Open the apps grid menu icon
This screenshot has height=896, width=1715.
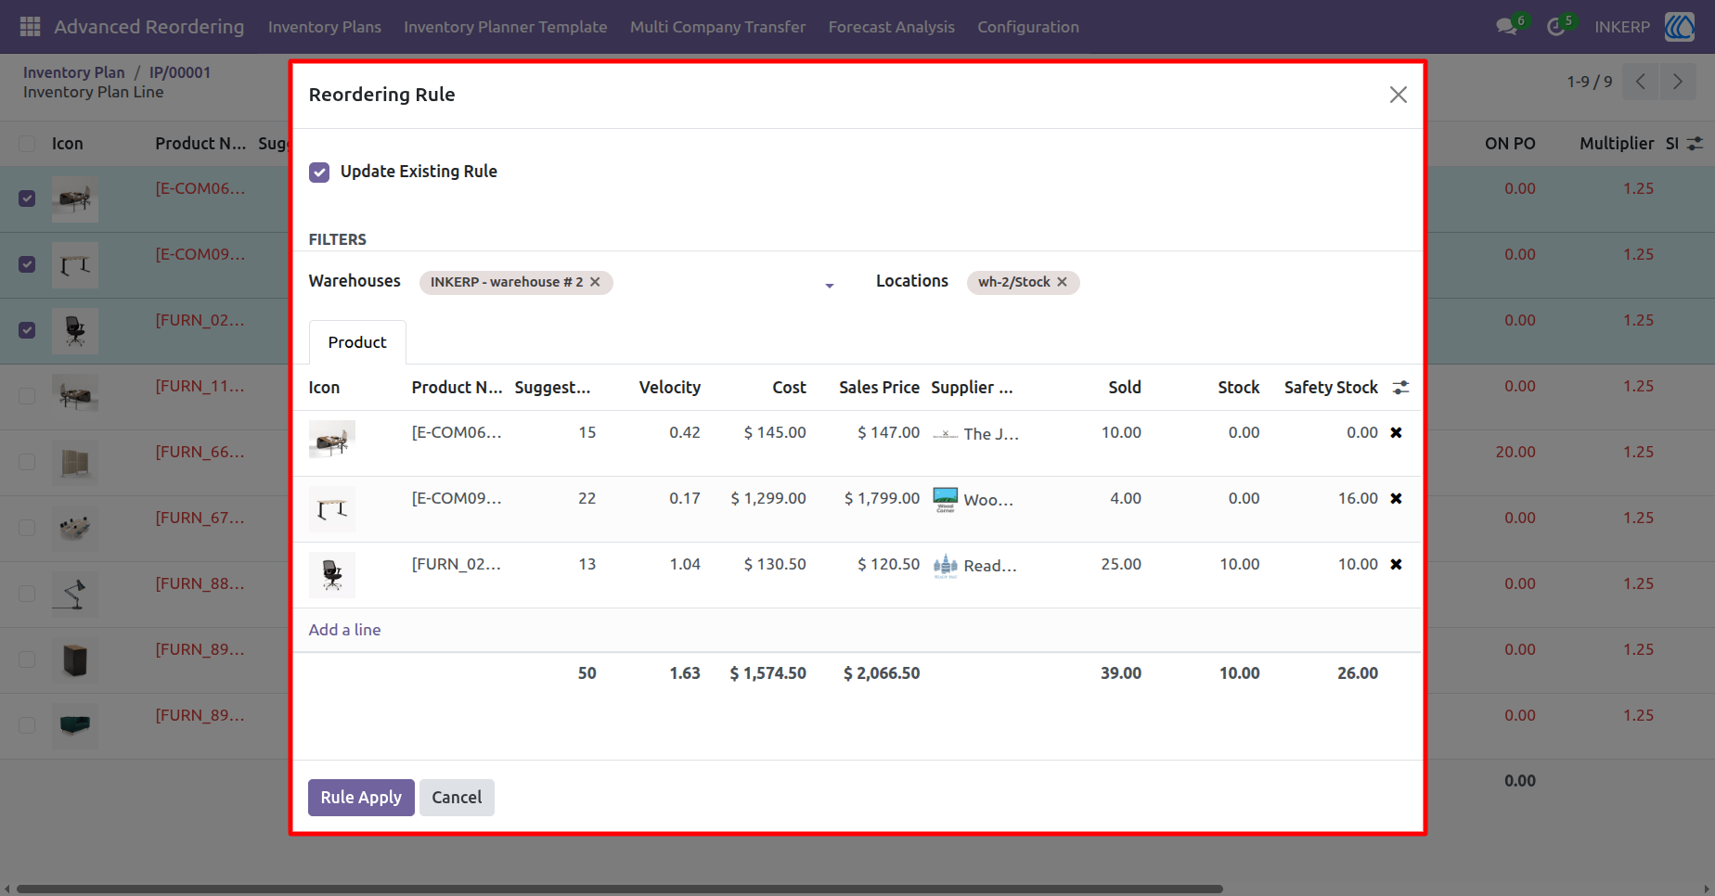pyautogui.click(x=30, y=27)
